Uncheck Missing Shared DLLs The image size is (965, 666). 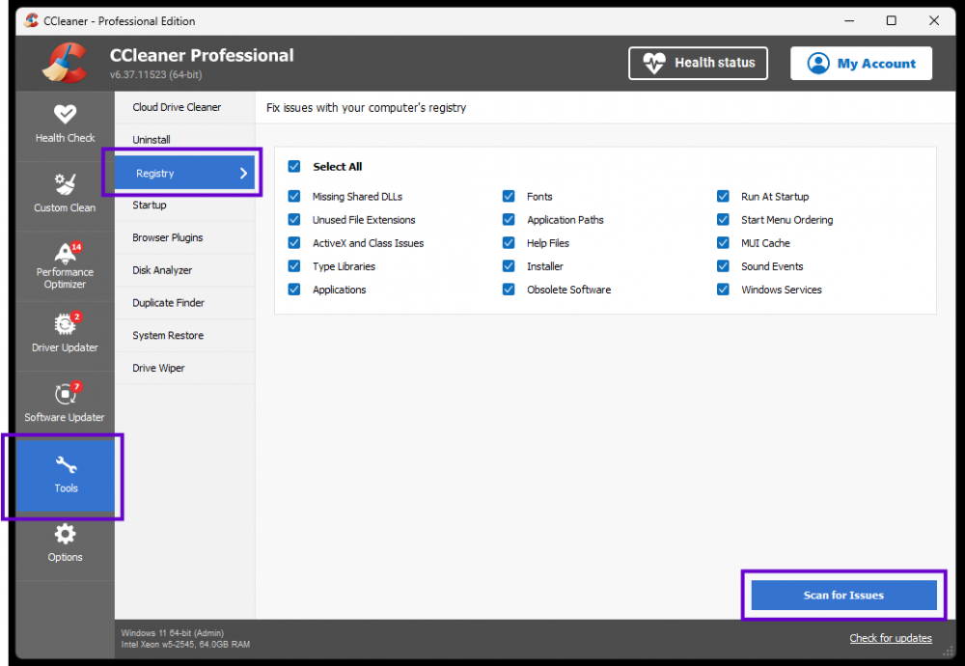click(294, 196)
